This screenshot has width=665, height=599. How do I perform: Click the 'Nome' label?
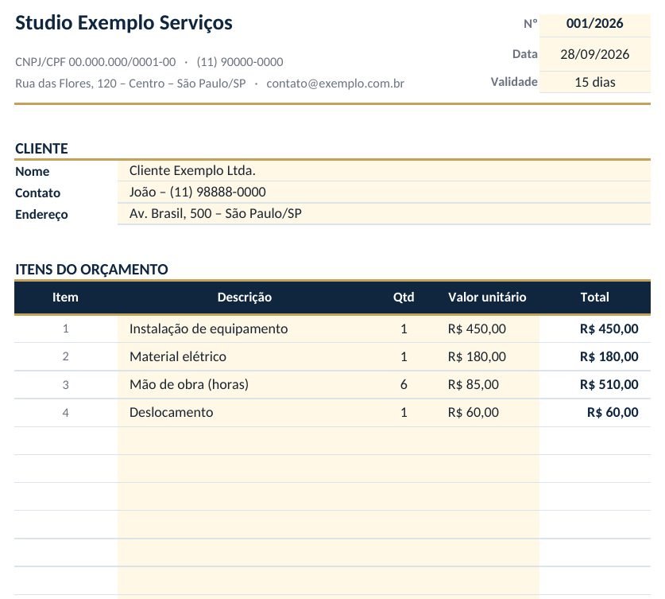[33, 172]
